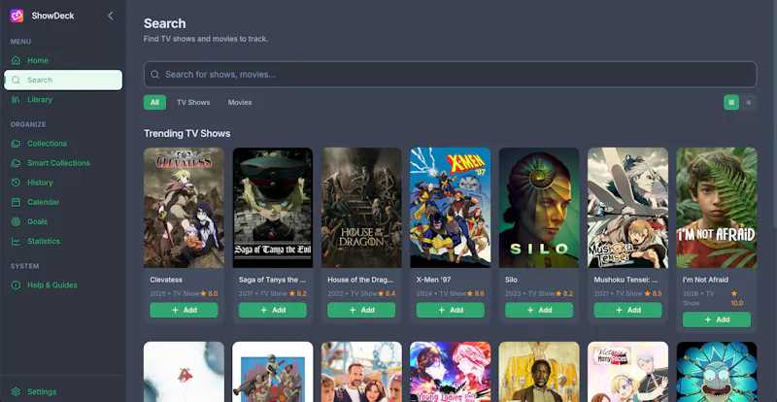777x402 pixels.
Task: Open the Clevatess poster
Action: (184, 208)
